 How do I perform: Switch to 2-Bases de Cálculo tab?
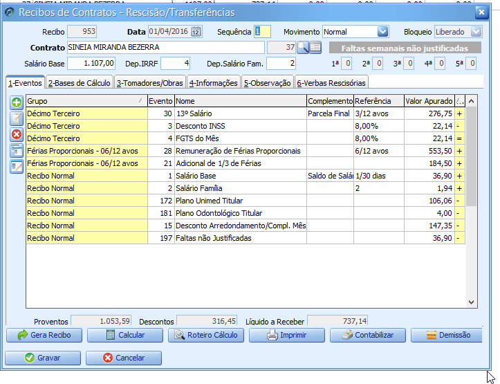pos(80,83)
